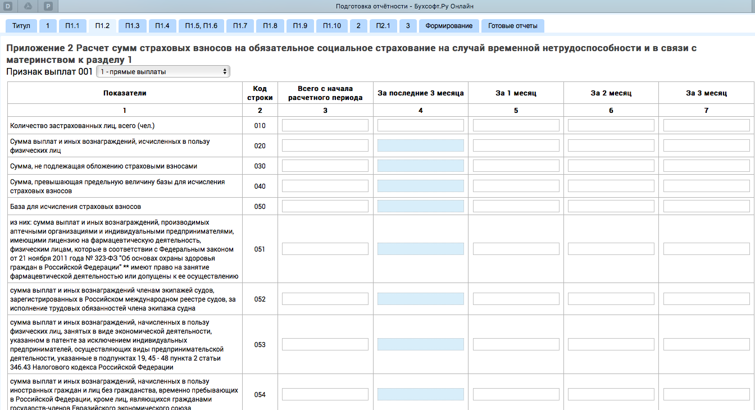
Task: Click row 052 'За 2 месяц' input
Action: [611, 299]
